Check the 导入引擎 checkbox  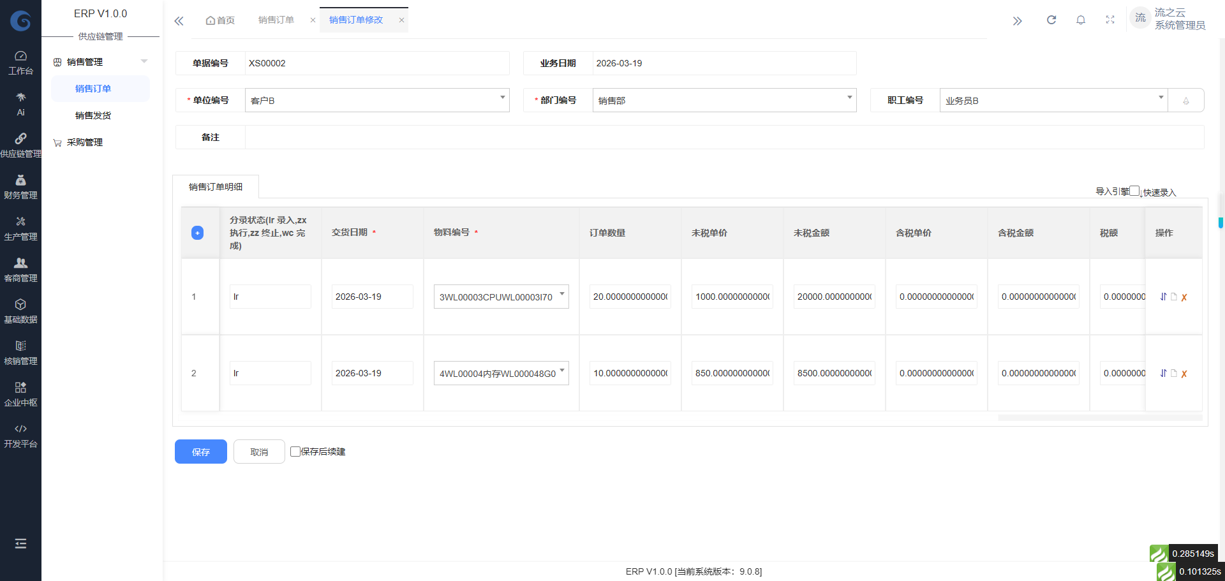point(1136,191)
